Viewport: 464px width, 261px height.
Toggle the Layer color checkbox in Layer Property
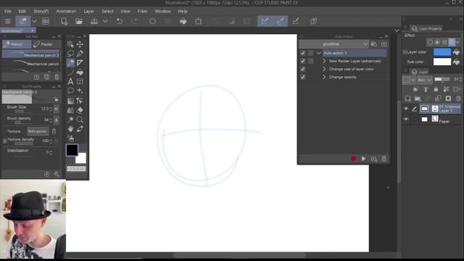[405, 52]
